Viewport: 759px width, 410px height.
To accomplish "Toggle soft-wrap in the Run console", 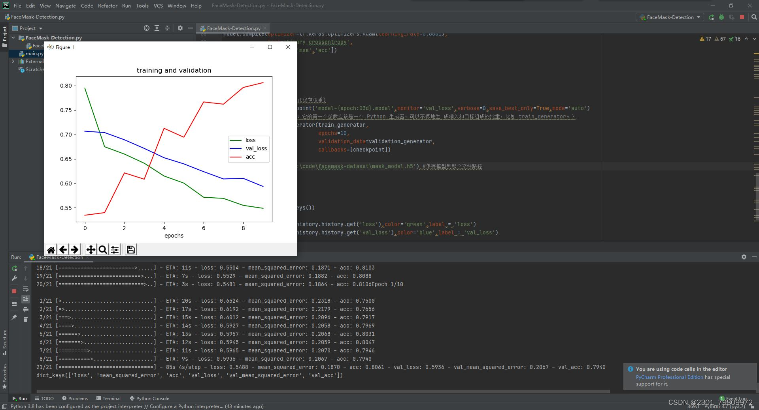I will point(26,289).
